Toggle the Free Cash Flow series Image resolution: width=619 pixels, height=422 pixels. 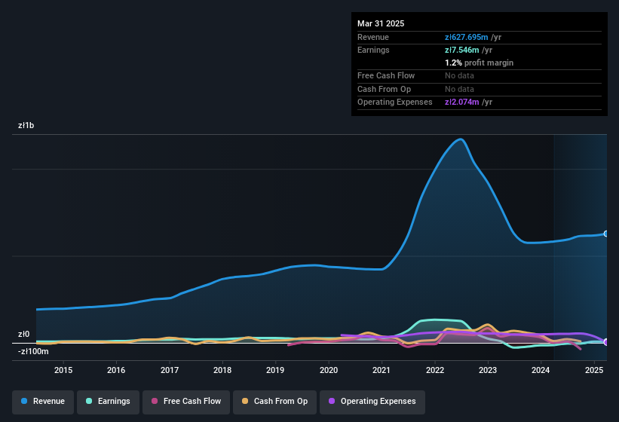[186, 402]
